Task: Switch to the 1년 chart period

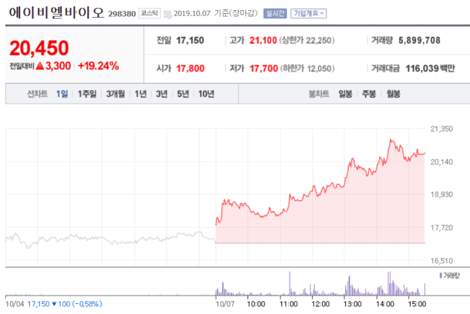Action: (140, 94)
